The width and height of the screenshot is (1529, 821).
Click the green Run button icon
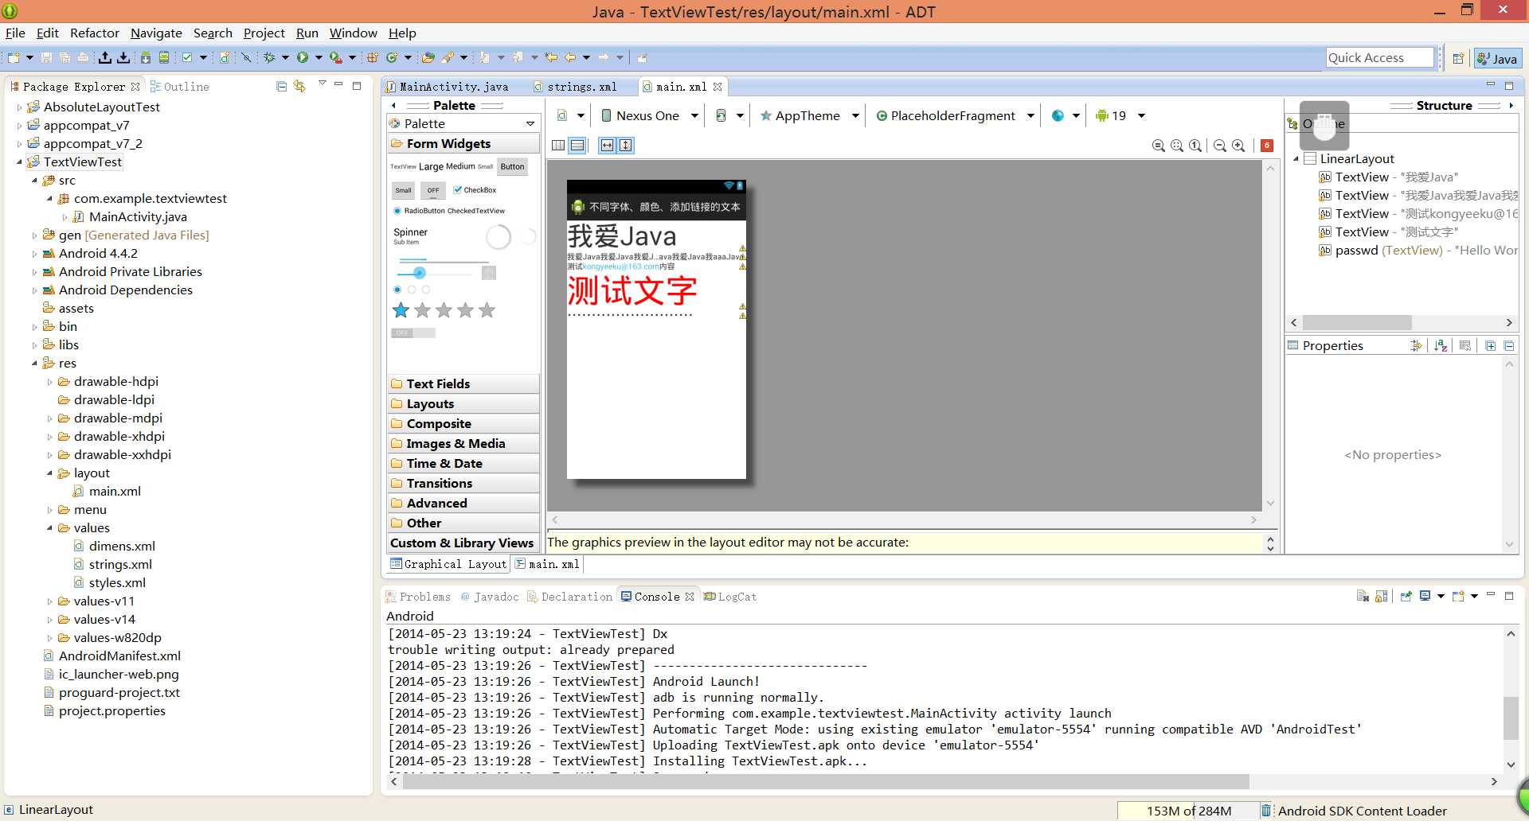[303, 57]
